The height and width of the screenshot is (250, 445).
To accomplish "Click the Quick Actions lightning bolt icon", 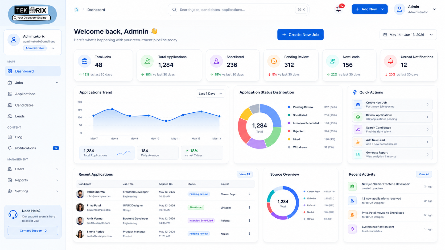I will point(355,92).
